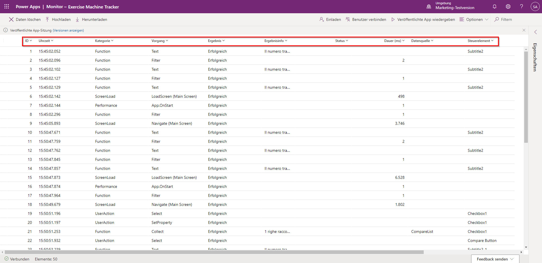
Task: Open the Optionen dropdown menu
Action: [x=474, y=19]
